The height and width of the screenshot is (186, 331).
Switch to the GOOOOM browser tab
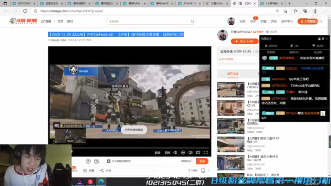(24, 3)
